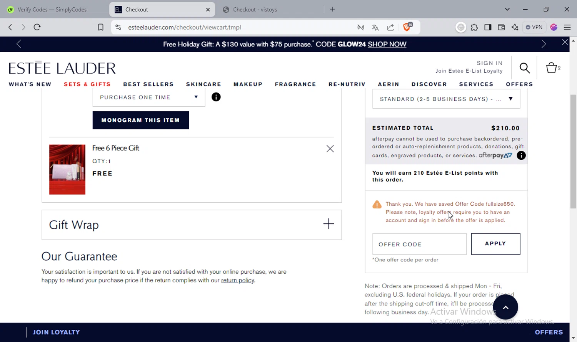Click Join Loyalty in bottom bar

(x=56, y=332)
